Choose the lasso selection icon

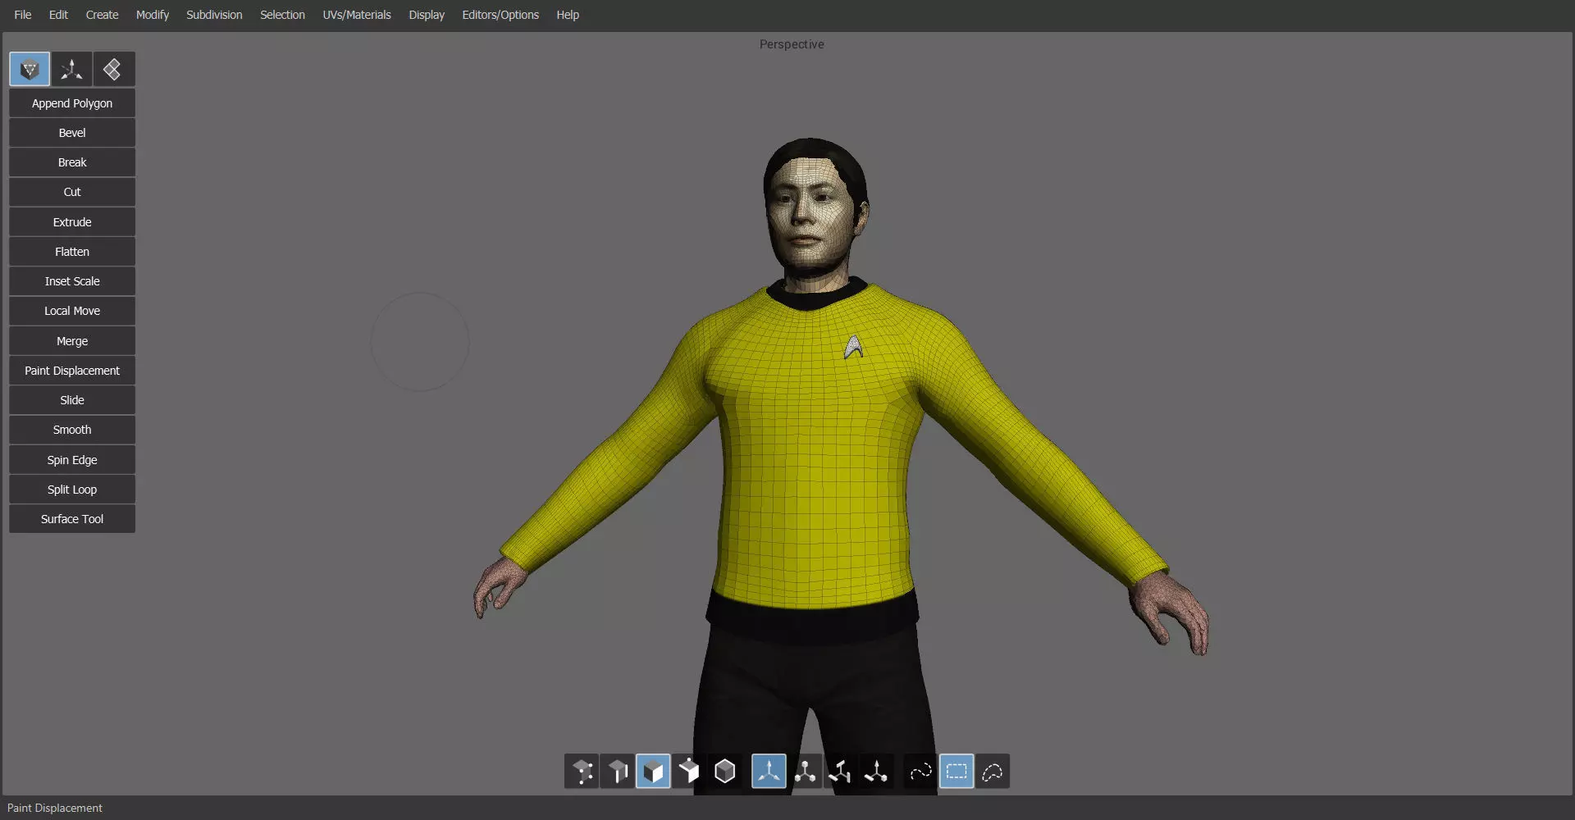pos(993,772)
